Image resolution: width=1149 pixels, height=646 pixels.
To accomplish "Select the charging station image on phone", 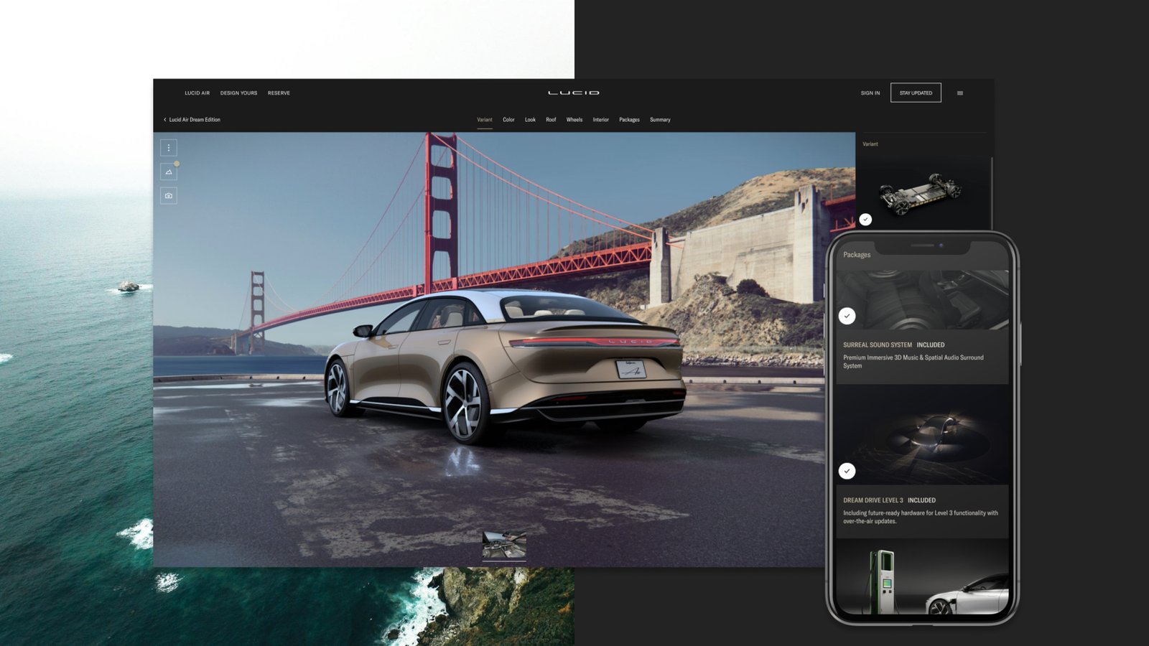I will click(x=922, y=577).
